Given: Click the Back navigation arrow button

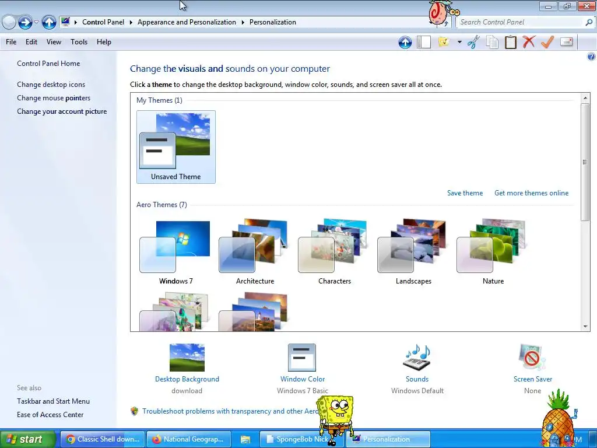Looking at the screenshot, I should point(9,23).
